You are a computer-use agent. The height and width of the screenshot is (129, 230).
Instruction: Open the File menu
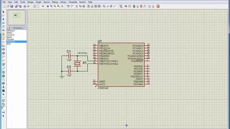pos(4,2)
